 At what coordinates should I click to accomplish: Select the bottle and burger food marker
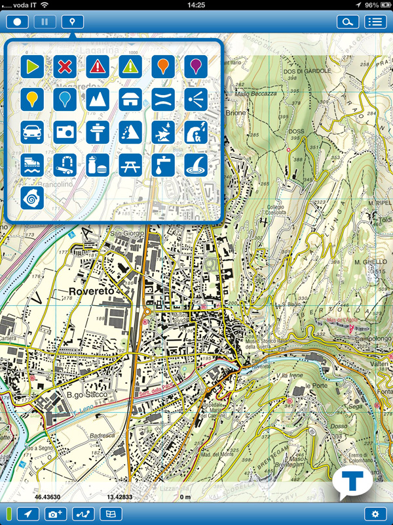pos(98,165)
